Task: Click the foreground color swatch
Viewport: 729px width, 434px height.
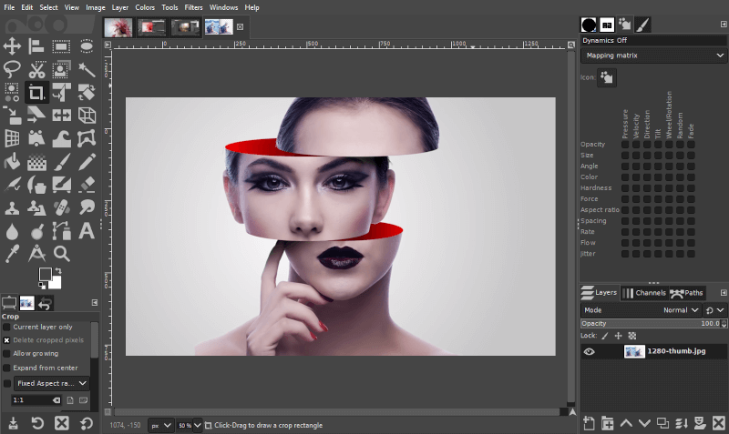Action: click(46, 275)
